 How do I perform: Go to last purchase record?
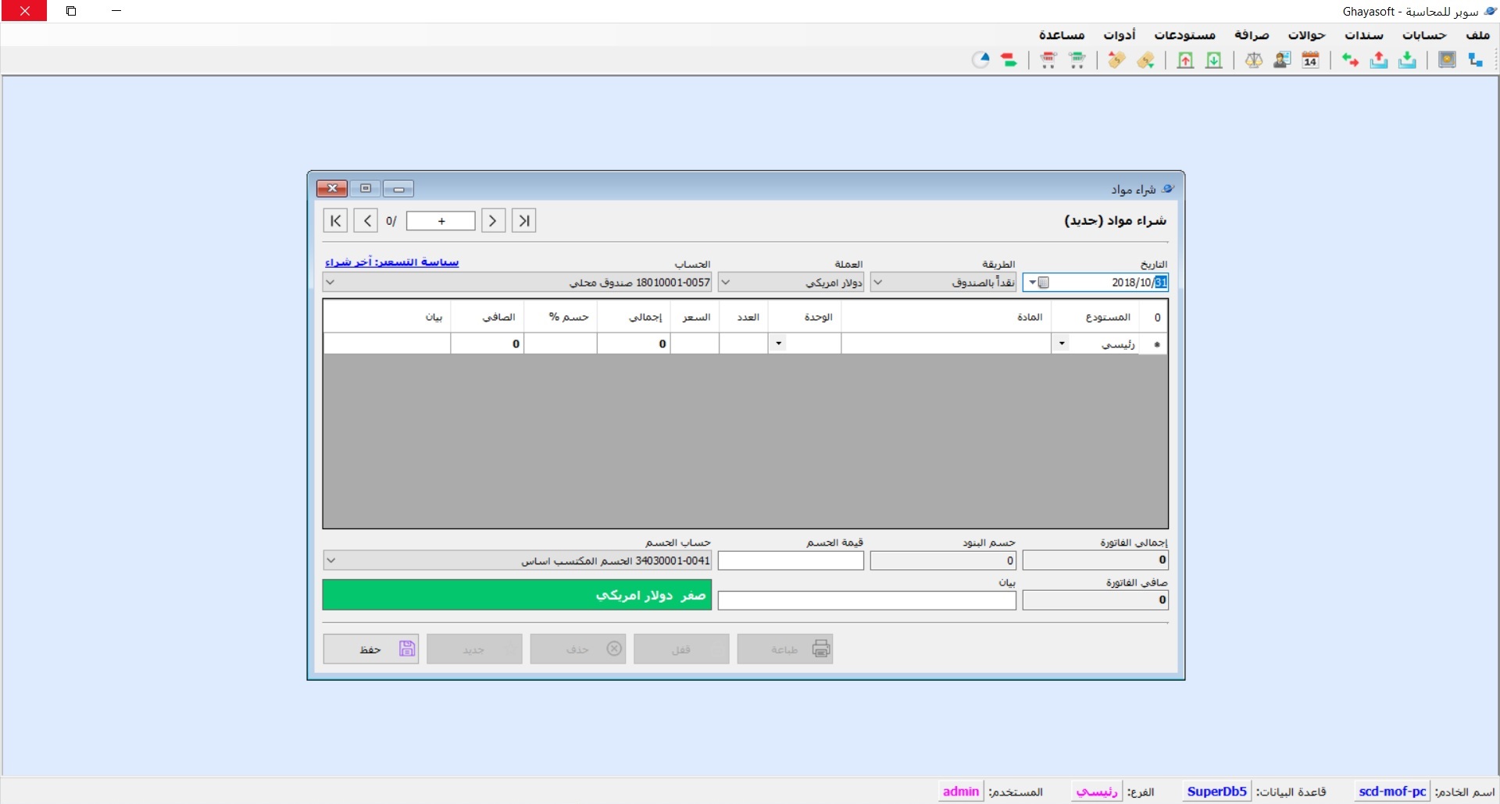[x=523, y=221]
